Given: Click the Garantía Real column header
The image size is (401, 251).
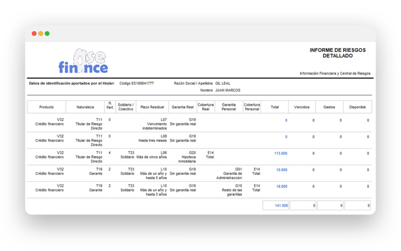Looking at the screenshot, I should pos(182,107).
